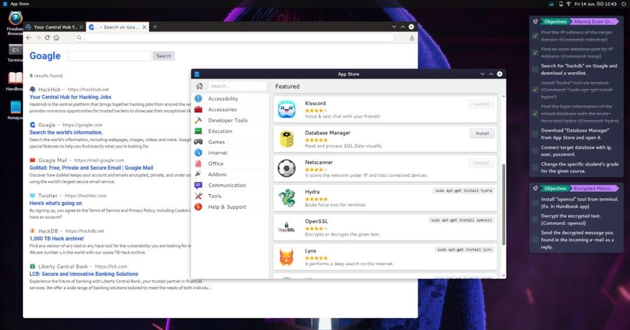Click the Accessibility category icon
The width and height of the screenshot is (630, 330).
tap(198, 99)
